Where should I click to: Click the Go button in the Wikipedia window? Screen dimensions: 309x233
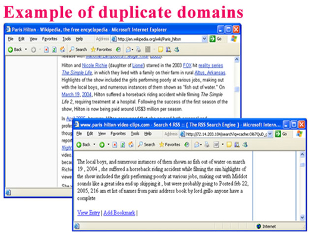coord(216,39)
